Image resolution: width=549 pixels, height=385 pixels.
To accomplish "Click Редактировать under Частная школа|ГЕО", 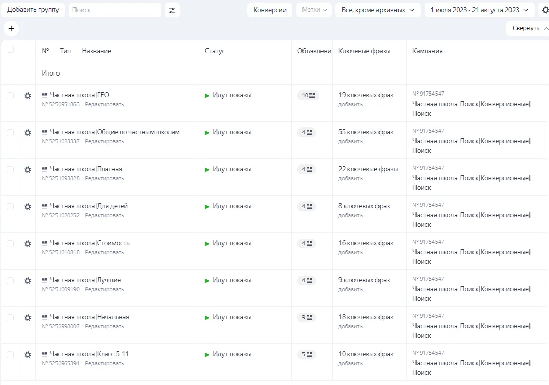I will (x=104, y=105).
